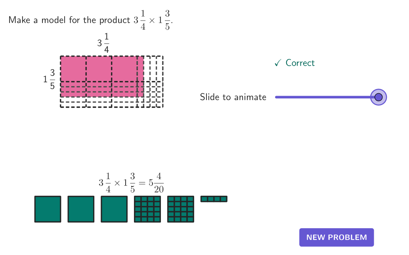Click the small four-cell green strip
The image size is (409, 255).
(x=214, y=199)
